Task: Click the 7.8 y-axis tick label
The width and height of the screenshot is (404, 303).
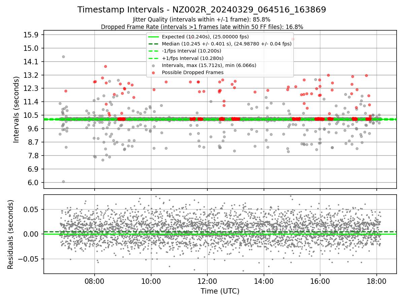Action: [x=34, y=156]
